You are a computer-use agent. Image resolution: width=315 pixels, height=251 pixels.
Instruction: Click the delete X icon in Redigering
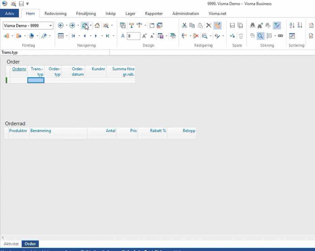tap(209, 25)
